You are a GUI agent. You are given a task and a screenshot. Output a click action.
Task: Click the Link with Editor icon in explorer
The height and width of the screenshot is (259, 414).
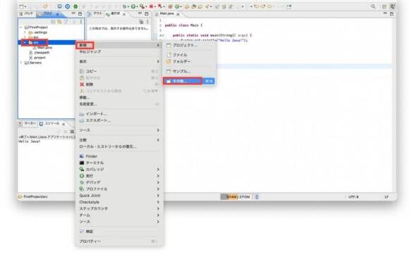click(59, 22)
